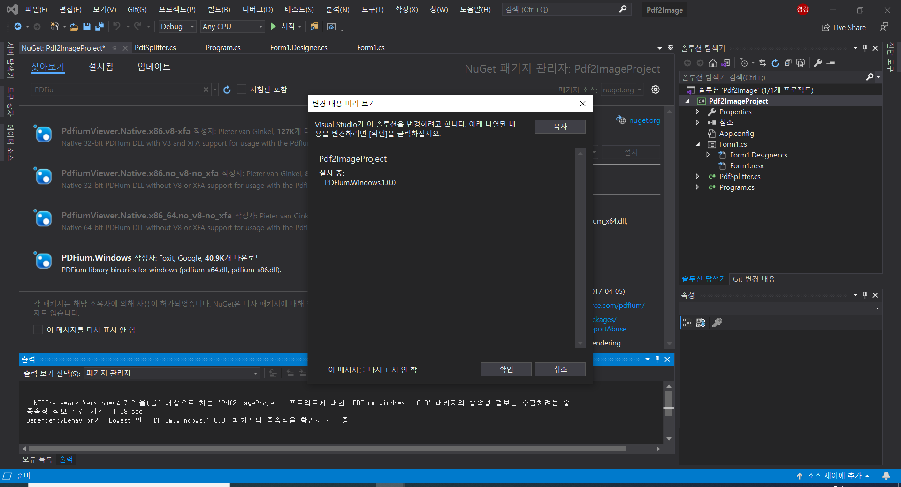The height and width of the screenshot is (487, 901).
Task: Open the Git menu
Action: tap(137, 9)
